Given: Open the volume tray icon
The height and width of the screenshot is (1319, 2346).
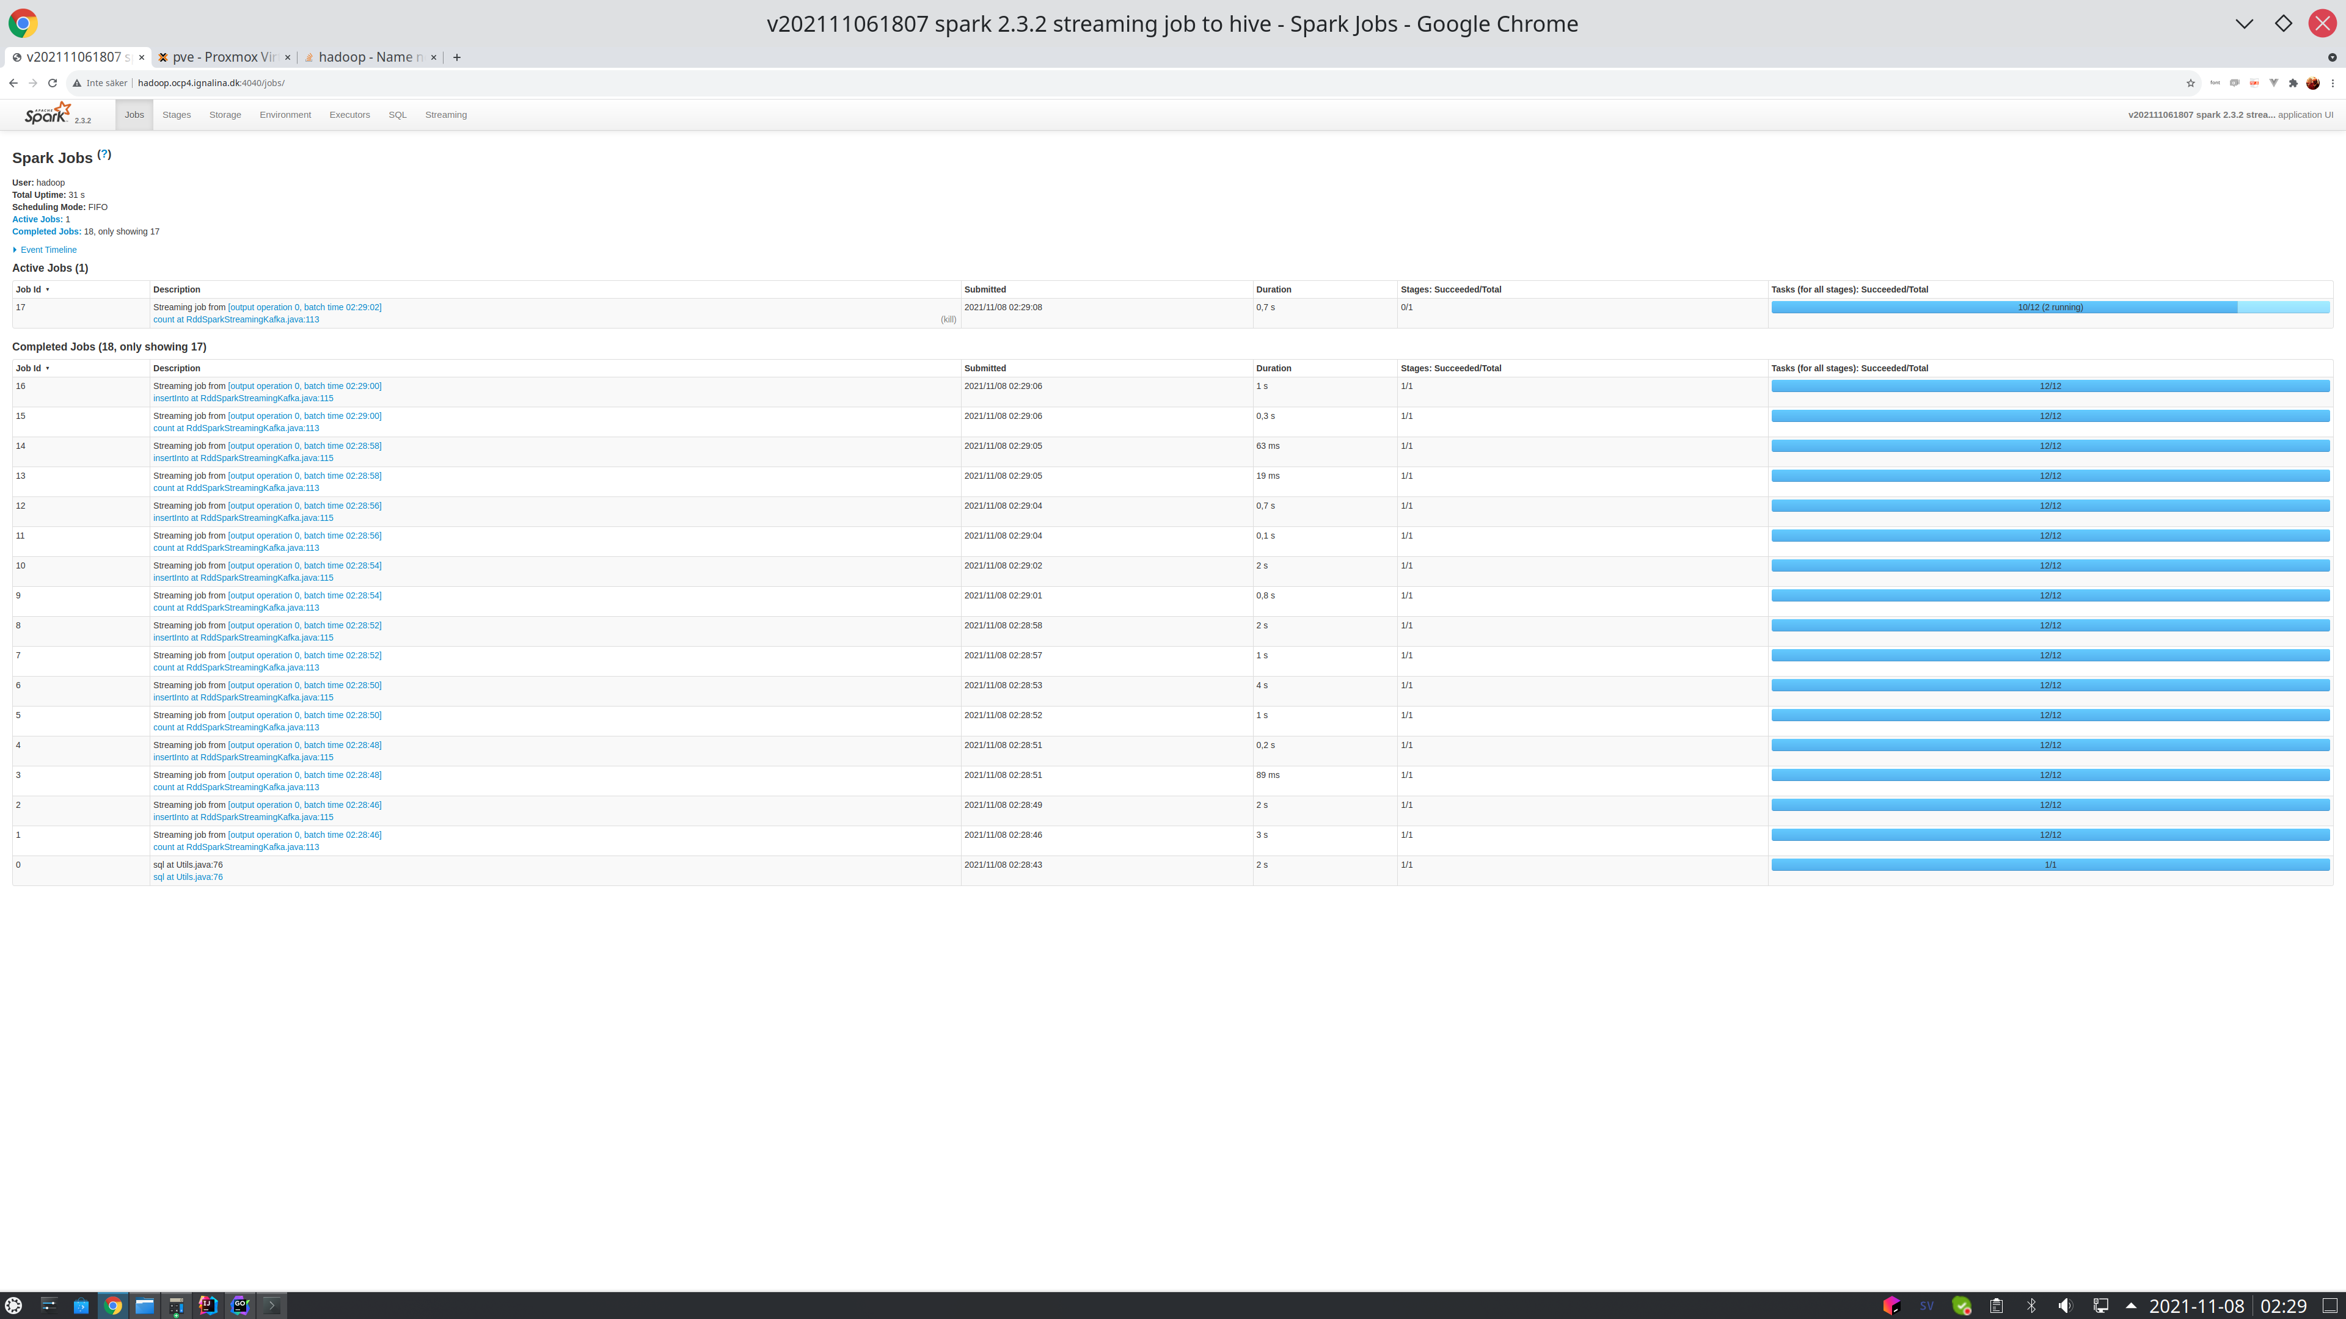Looking at the screenshot, I should pos(2066,1306).
